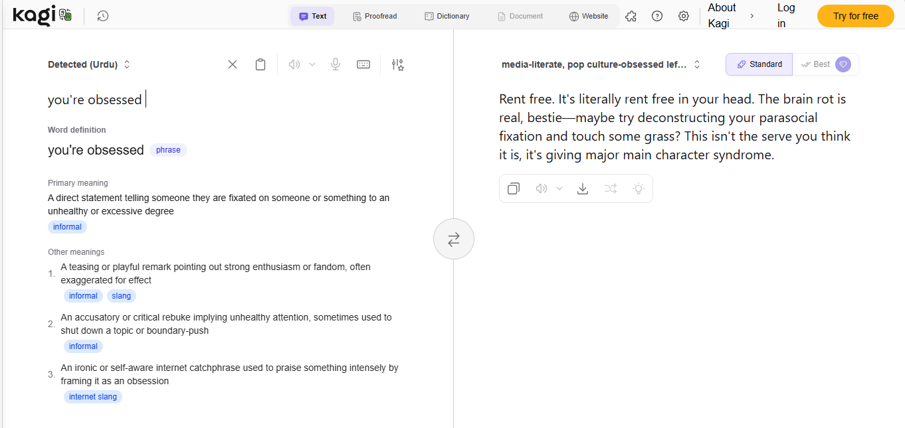This screenshot has width=905, height=428.
Task: Expand output speech options arrow
Action: 559,188
